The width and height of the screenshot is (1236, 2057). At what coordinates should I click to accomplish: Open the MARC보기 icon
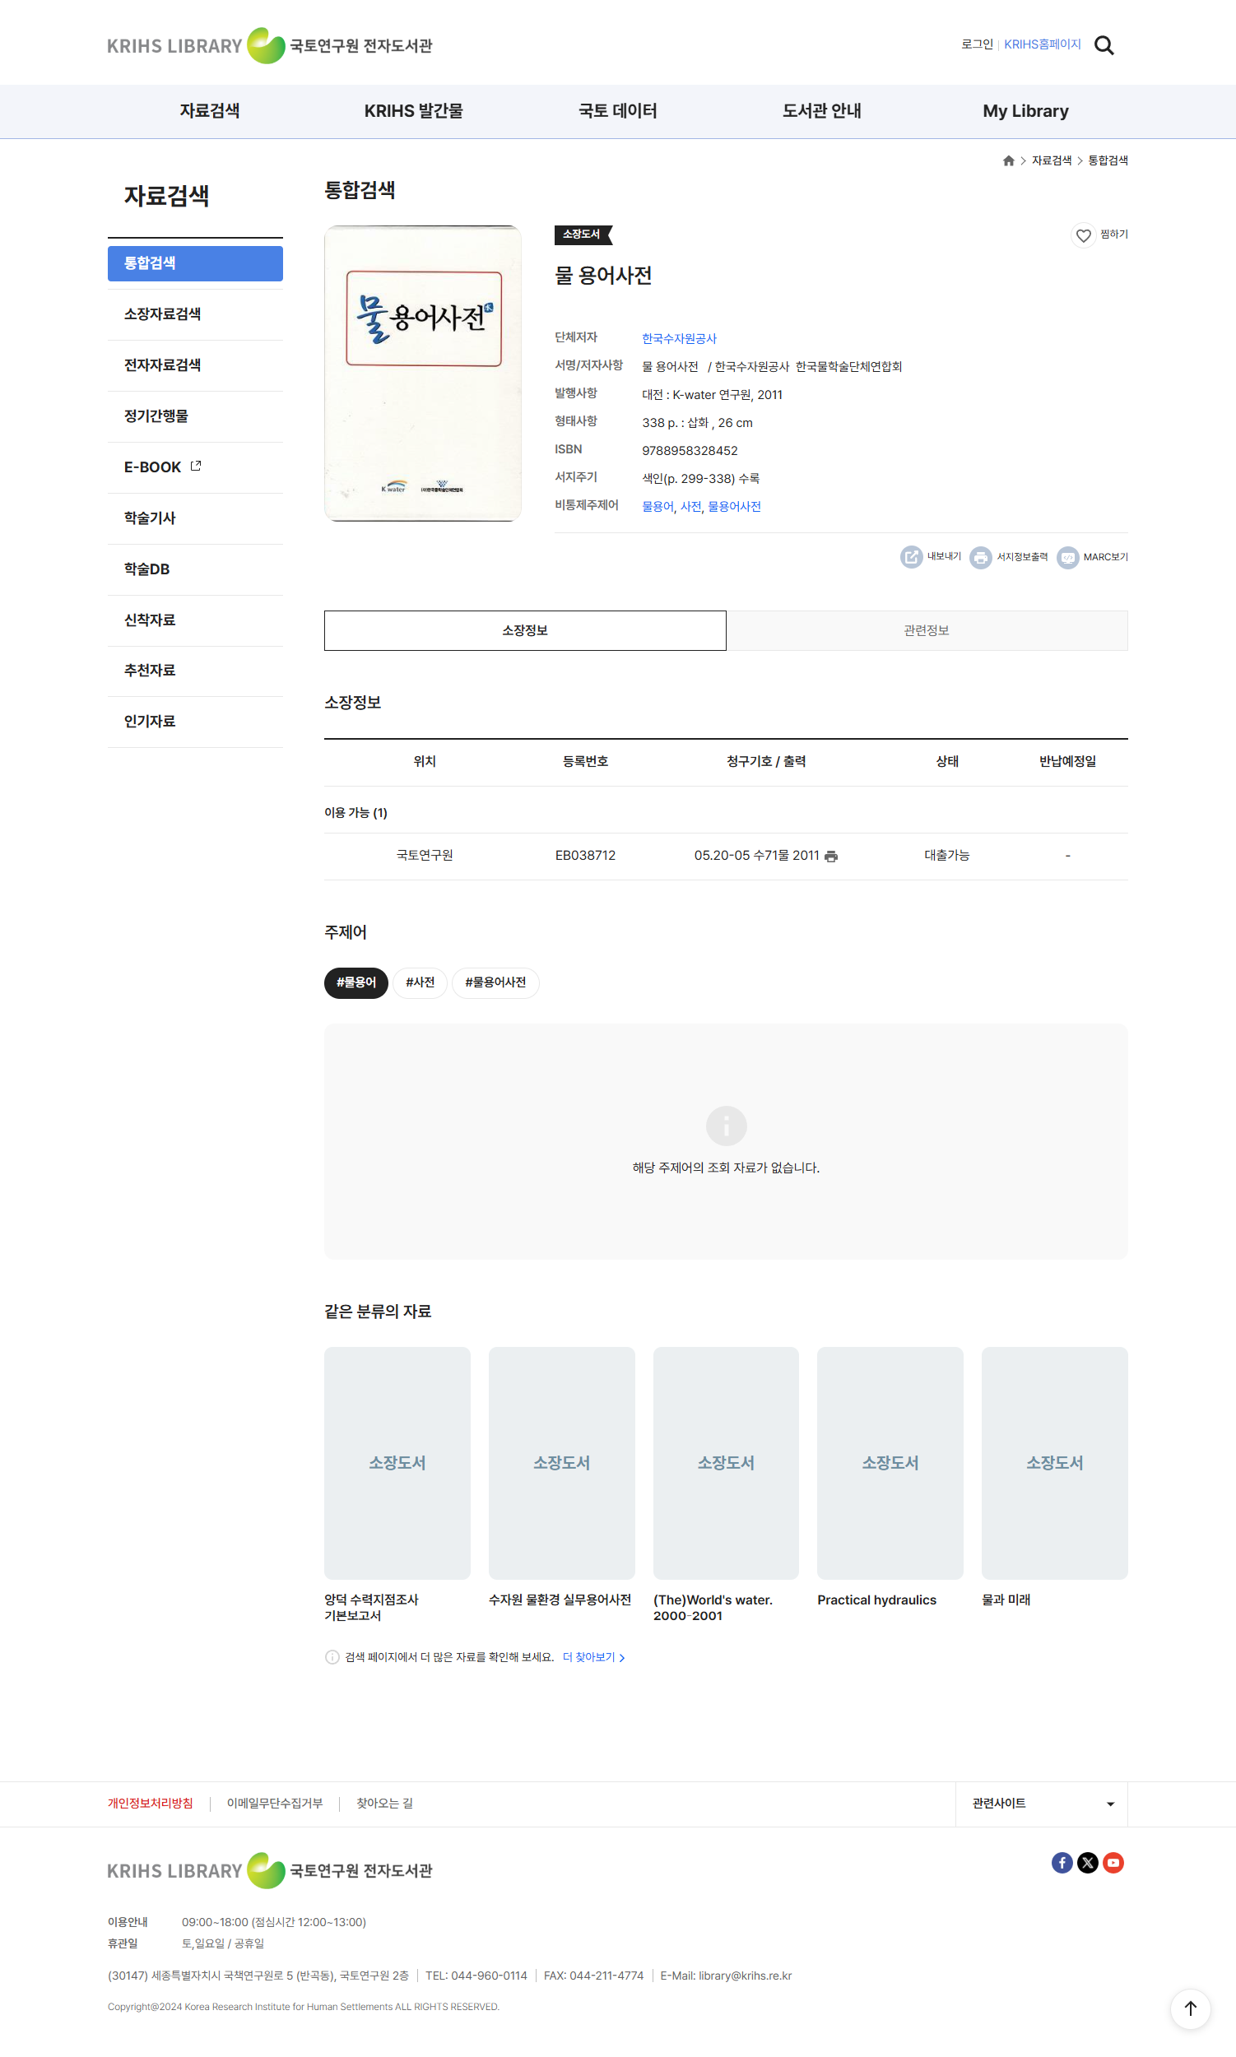point(1067,557)
